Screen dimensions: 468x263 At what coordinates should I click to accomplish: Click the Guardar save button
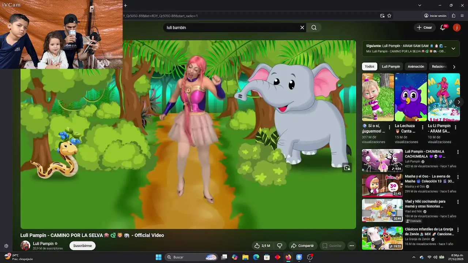point(332,246)
